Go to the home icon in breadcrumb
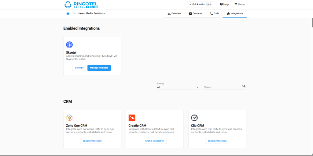 point(68,14)
